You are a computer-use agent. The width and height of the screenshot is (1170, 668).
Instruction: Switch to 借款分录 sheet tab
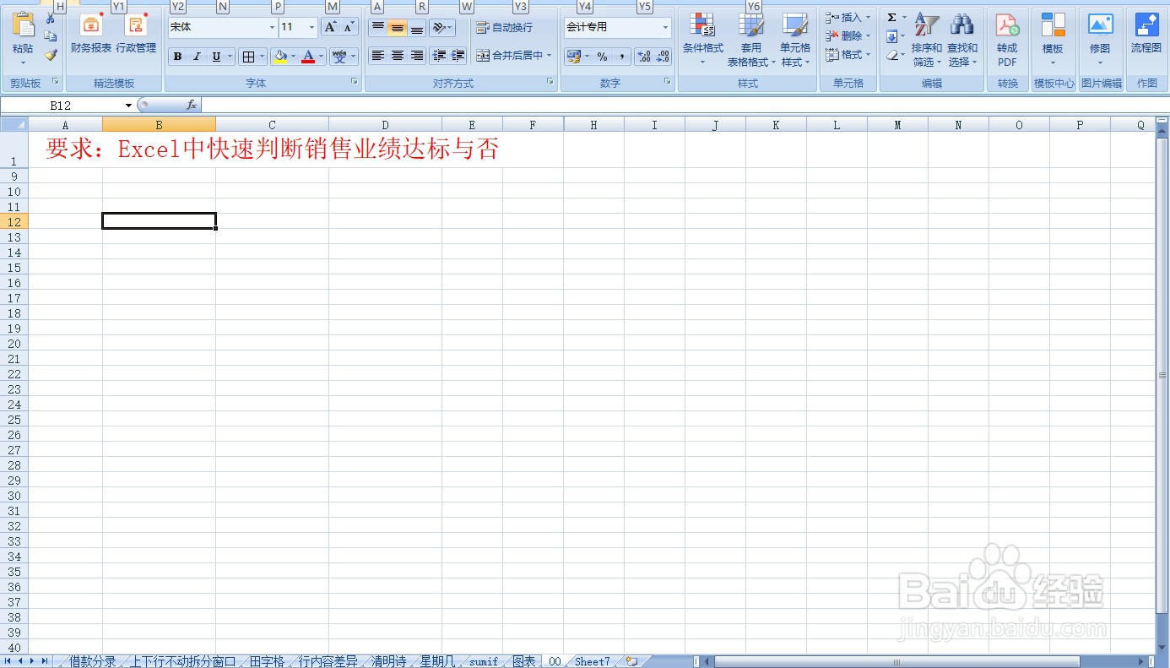pyautogui.click(x=93, y=661)
